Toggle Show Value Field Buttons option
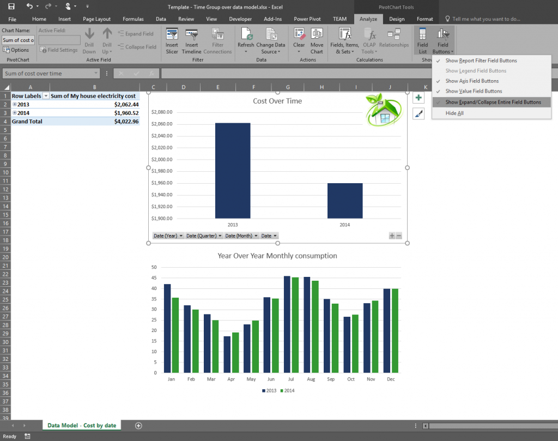 point(473,91)
